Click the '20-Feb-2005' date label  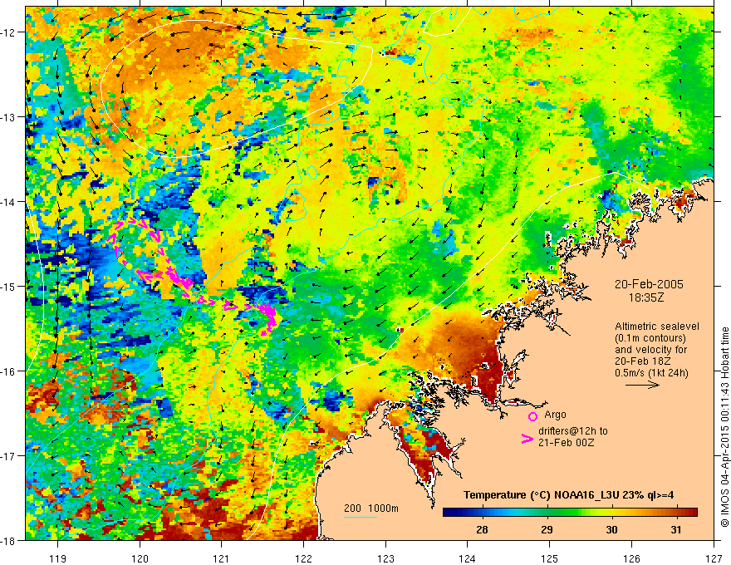pyautogui.click(x=649, y=284)
